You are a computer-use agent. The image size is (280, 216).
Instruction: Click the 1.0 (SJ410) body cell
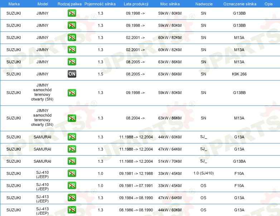tap(203, 173)
